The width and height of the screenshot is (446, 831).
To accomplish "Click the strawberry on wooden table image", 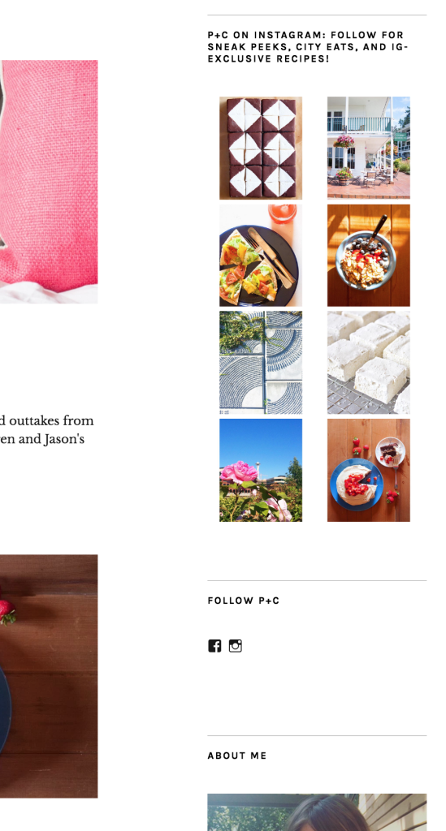I will pyautogui.click(x=49, y=676).
